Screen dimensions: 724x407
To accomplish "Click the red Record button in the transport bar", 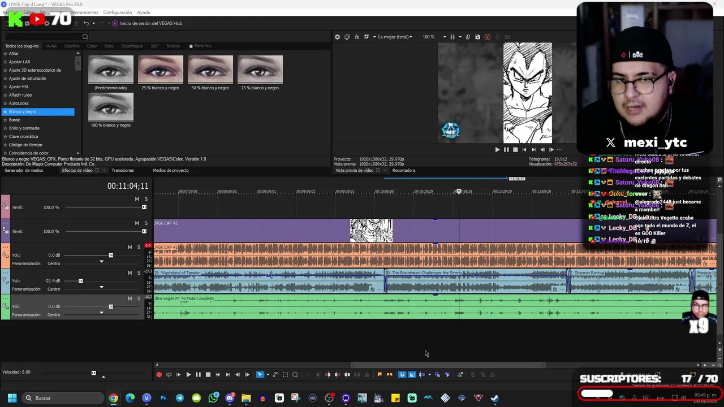I will tap(159, 375).
